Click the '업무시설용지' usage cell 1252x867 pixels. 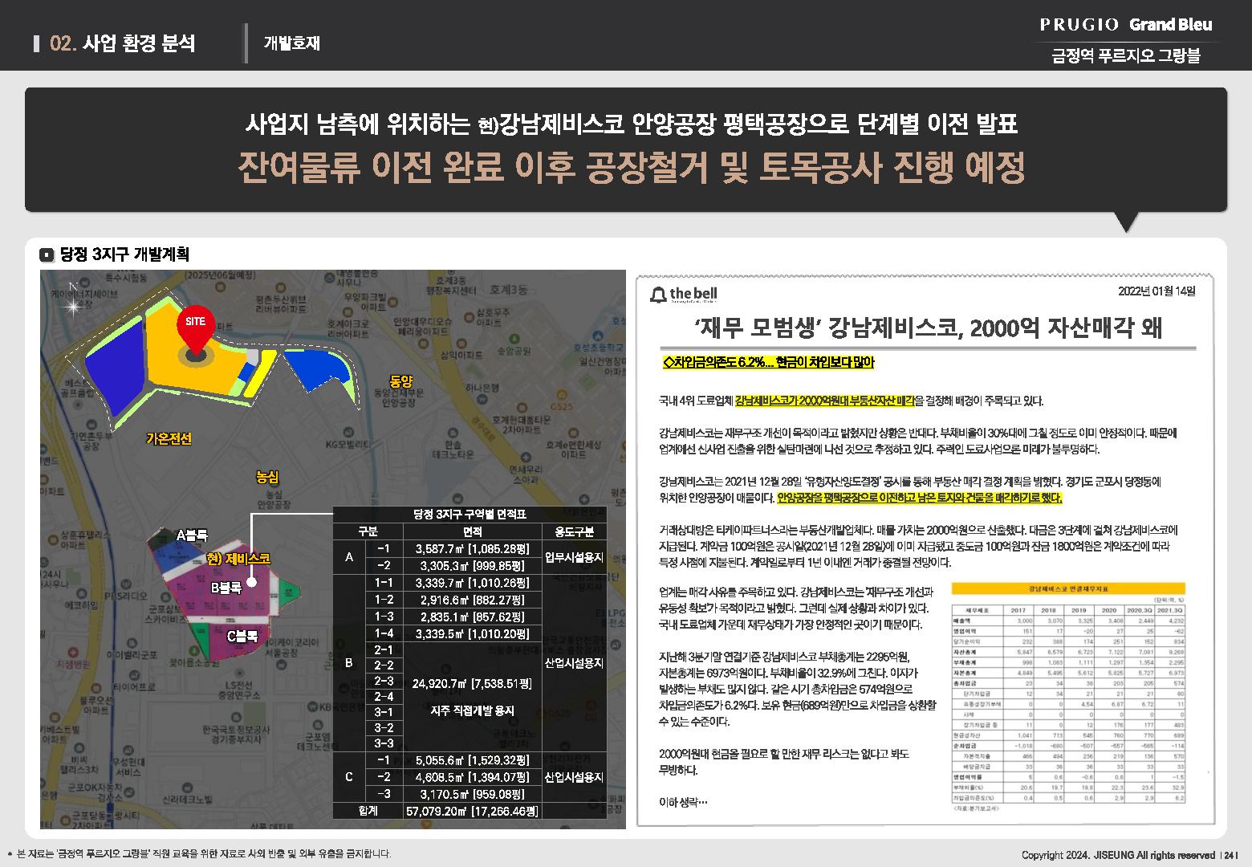pyautogui.click(x=575, y=557)
